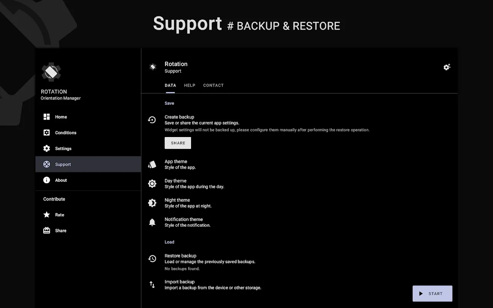Viewport: 493px width, 308px height.
Task: Click the Night theme moon icon
Action: (152, 203)
